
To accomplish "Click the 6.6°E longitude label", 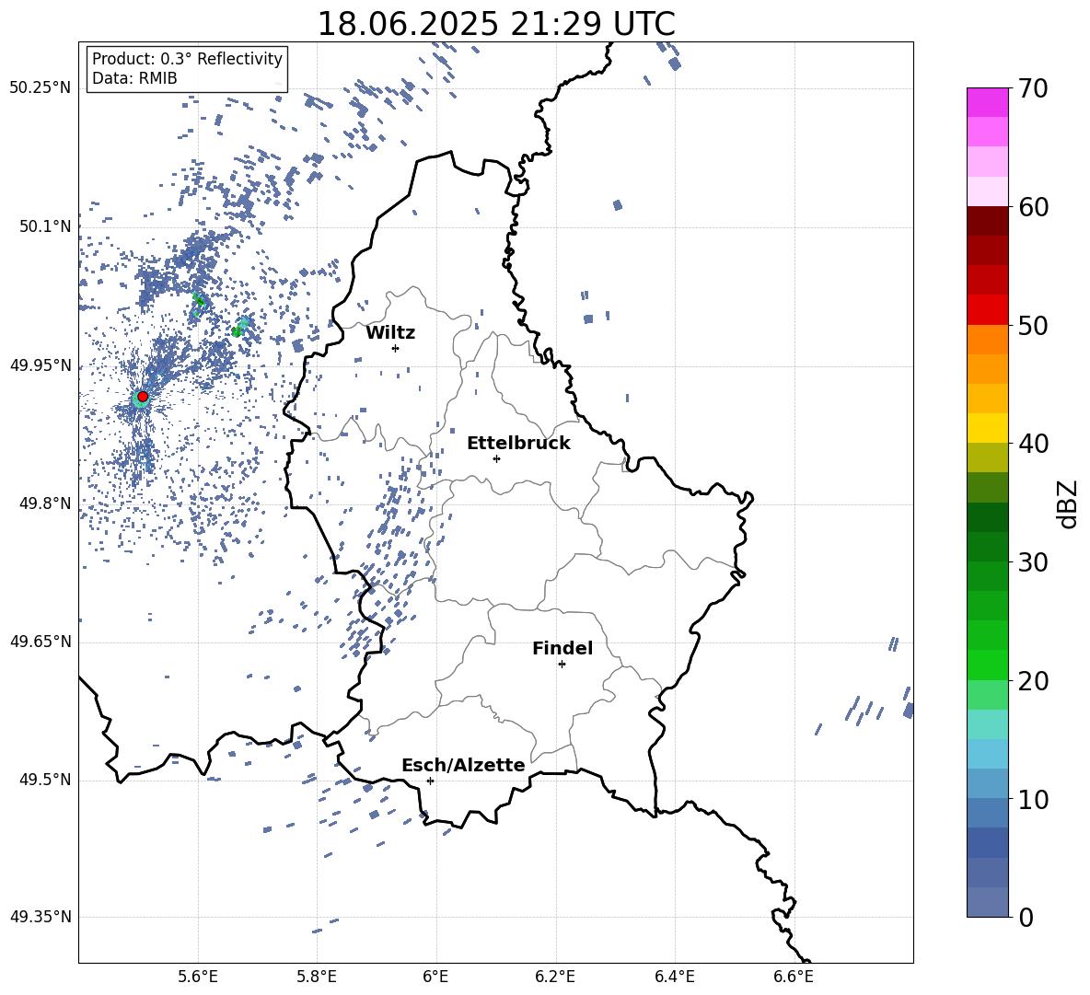I will point(794,977).
